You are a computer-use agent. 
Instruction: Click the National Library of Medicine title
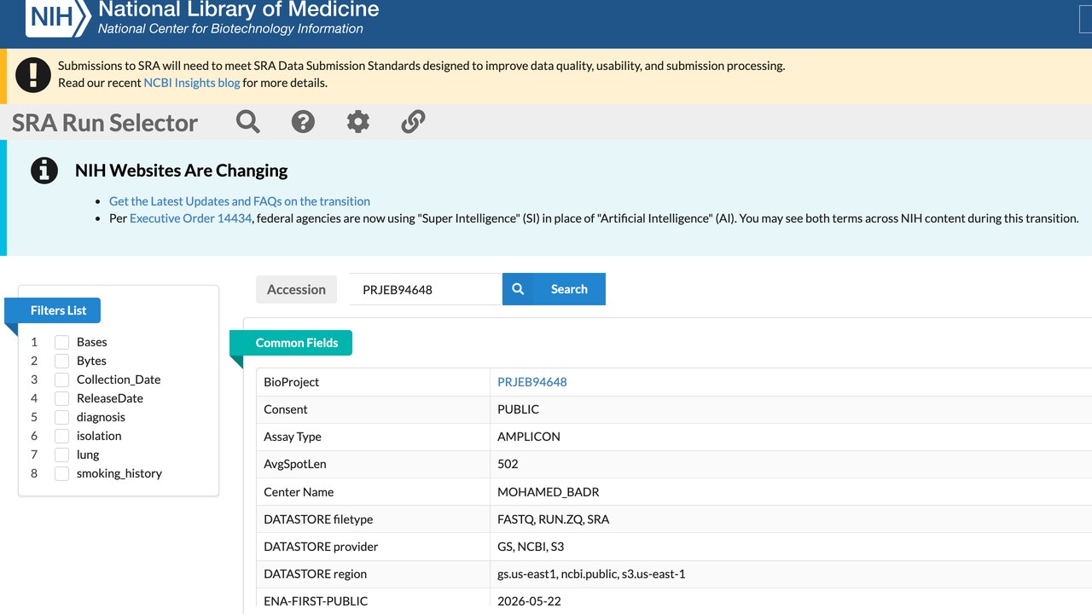click(x=239, y=10)
